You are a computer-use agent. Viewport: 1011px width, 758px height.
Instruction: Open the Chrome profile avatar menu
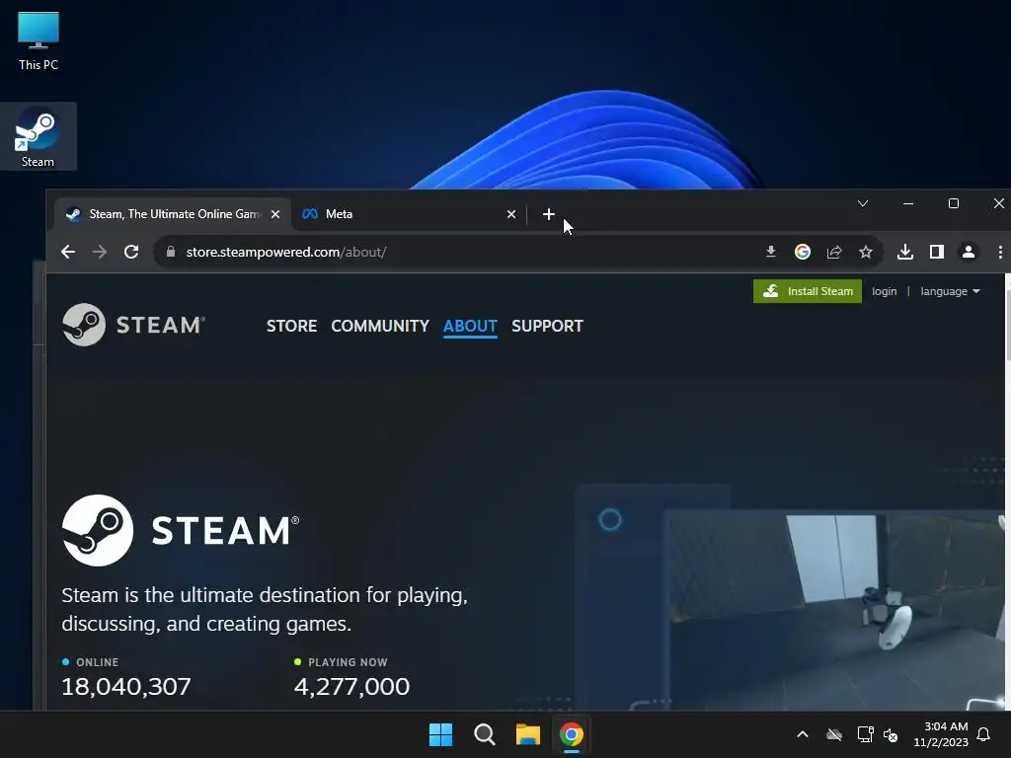[x=969, y=252]
